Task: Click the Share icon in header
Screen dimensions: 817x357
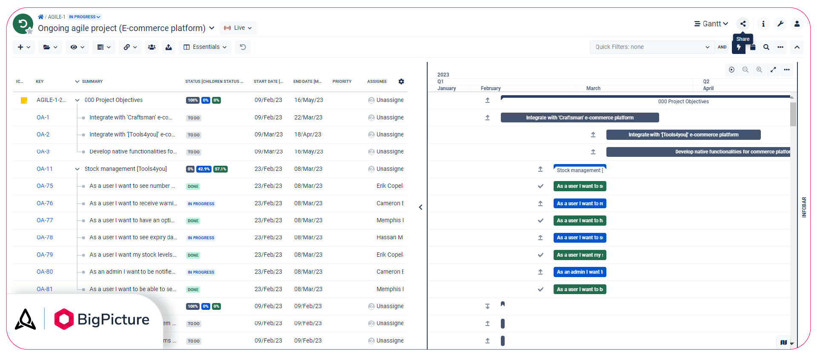Action: click(x=743, y=24)
